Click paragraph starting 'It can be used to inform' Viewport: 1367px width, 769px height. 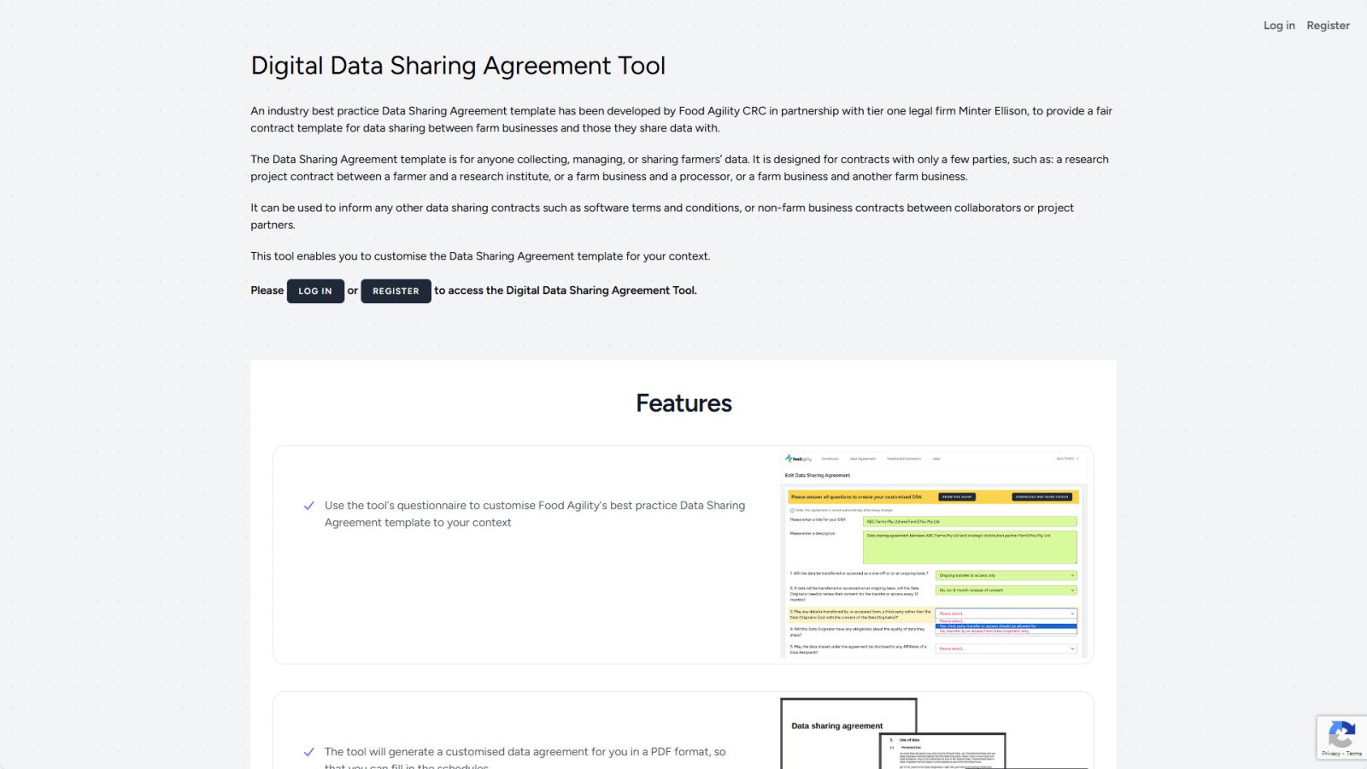(x=662, y=216)
